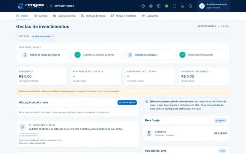Click the COD00116 dividend entry
This screenshot has width=246, height=154.
point(186,133)
